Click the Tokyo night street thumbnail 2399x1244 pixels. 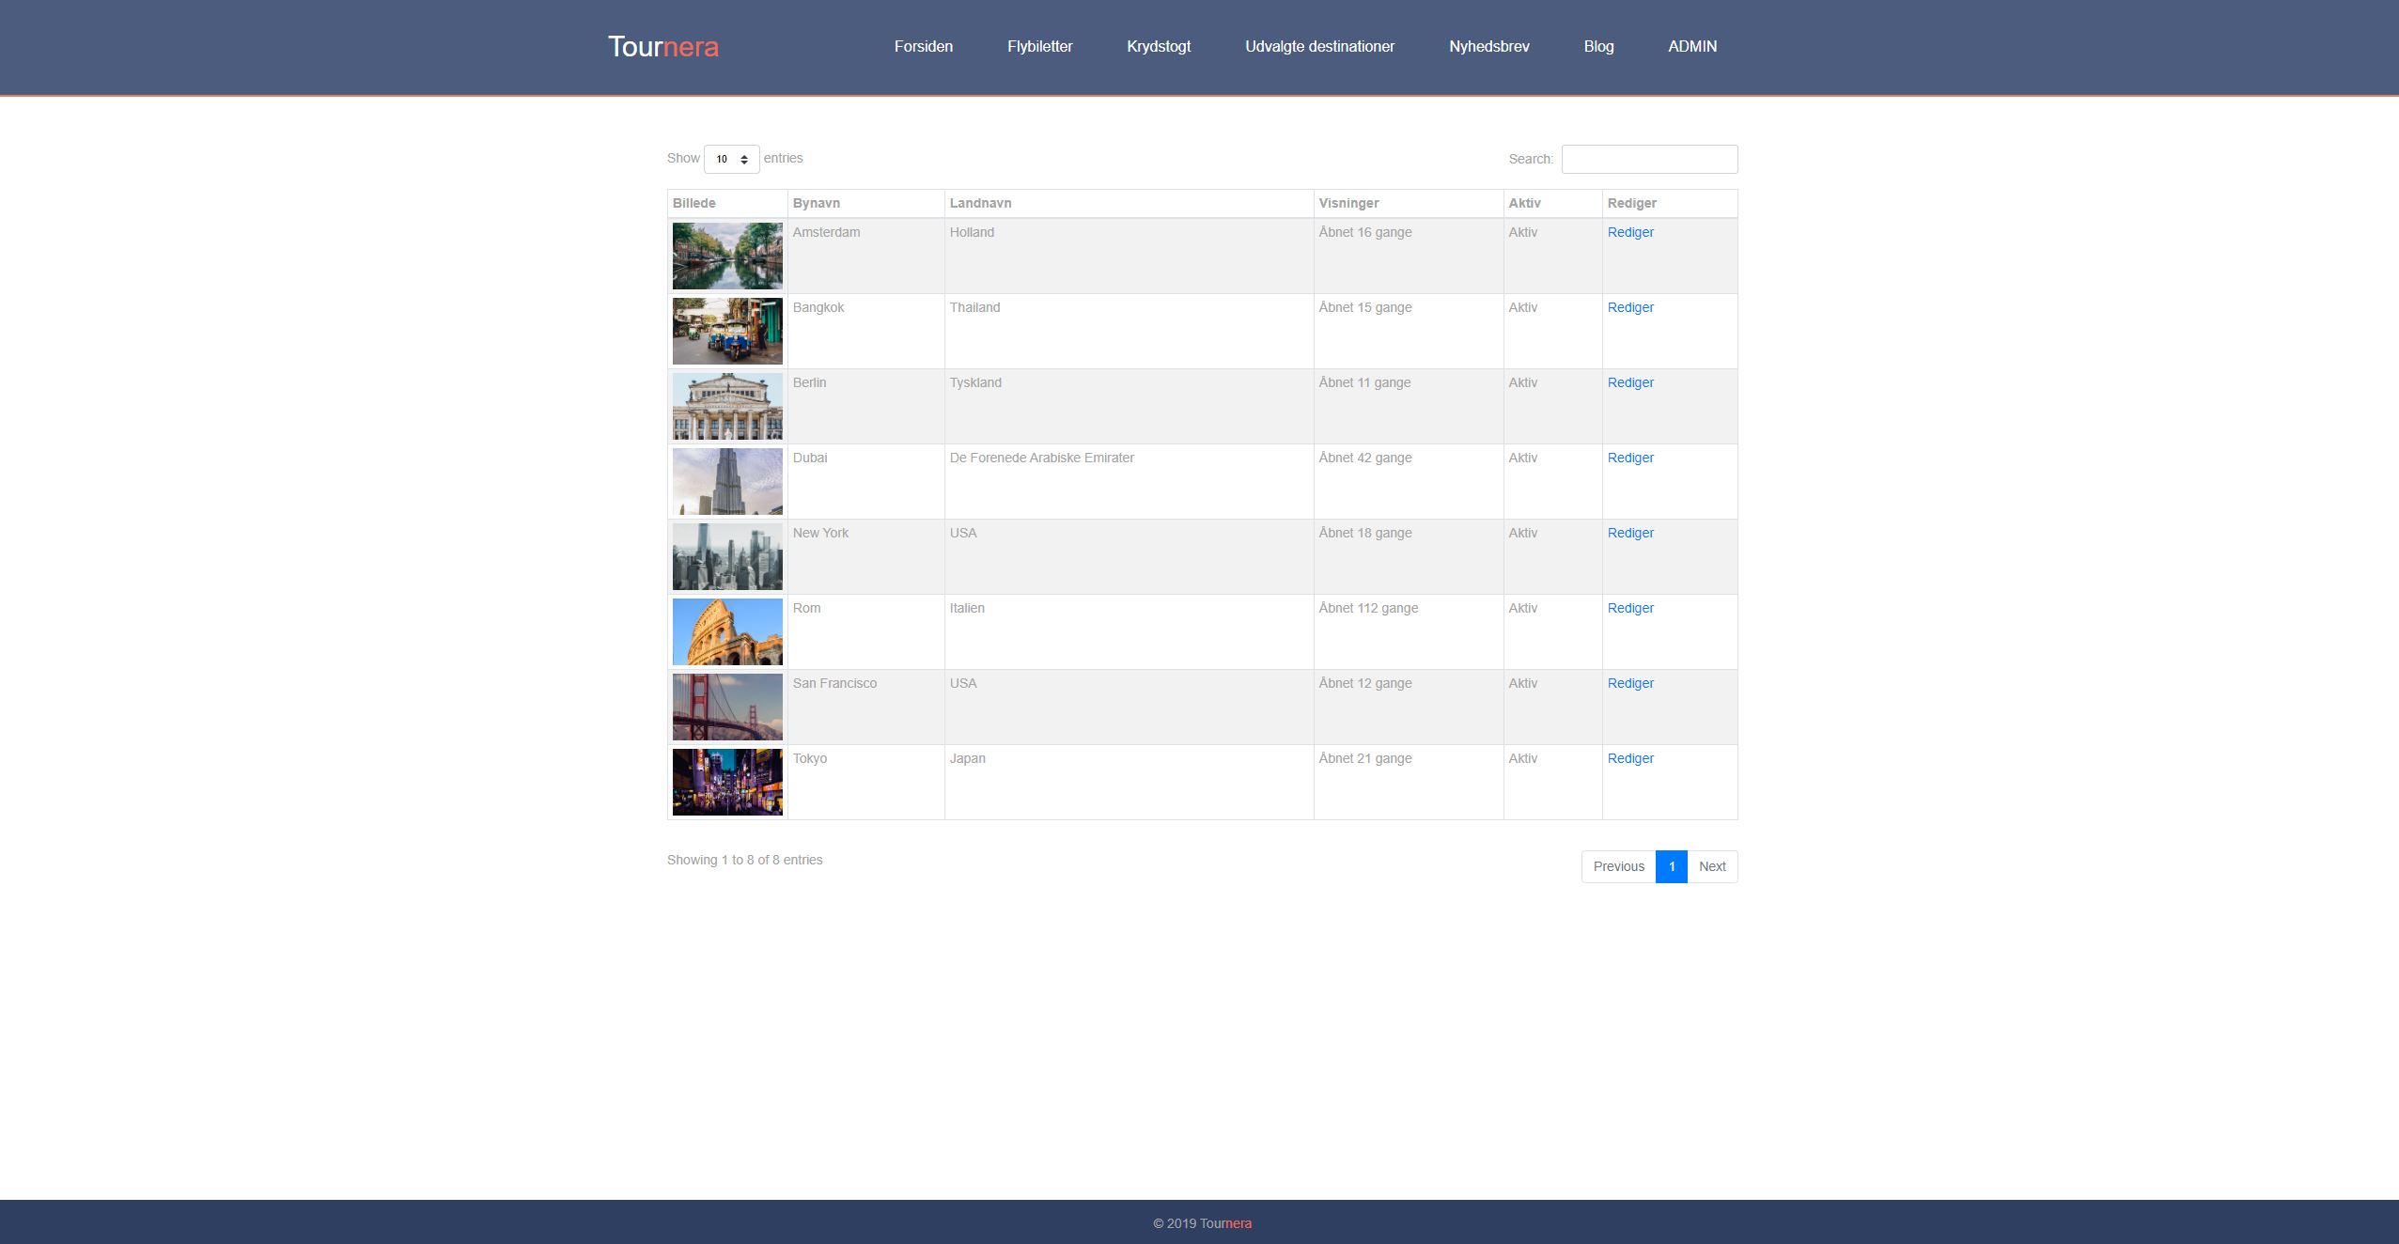point(726,782)
